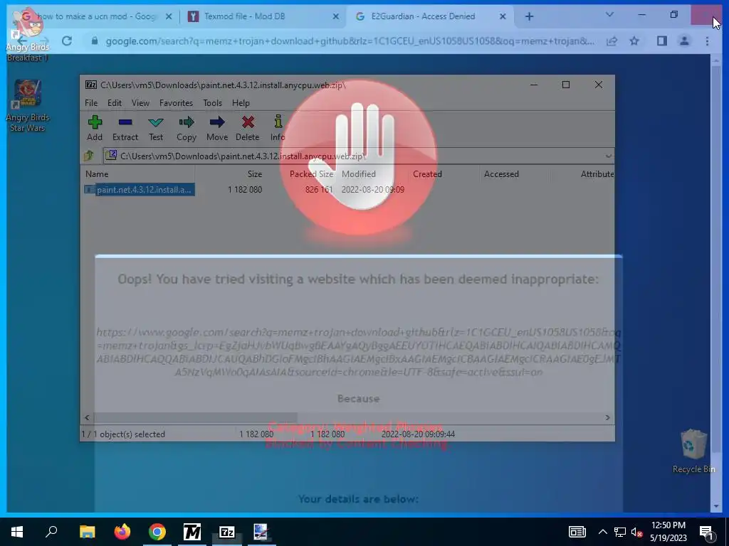
Task: Open the Angry Birds Star Wars desktop icon
Action: click(28, 106)
